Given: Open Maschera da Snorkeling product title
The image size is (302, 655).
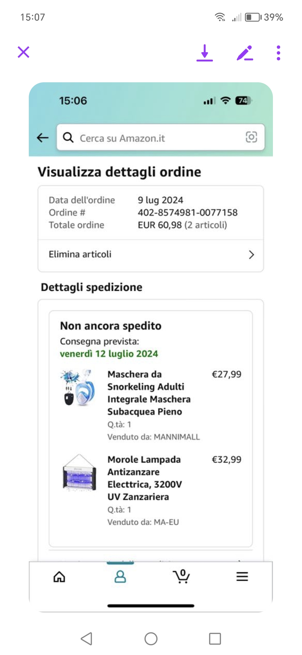Looking at the screenshot, I should [149, 393].
